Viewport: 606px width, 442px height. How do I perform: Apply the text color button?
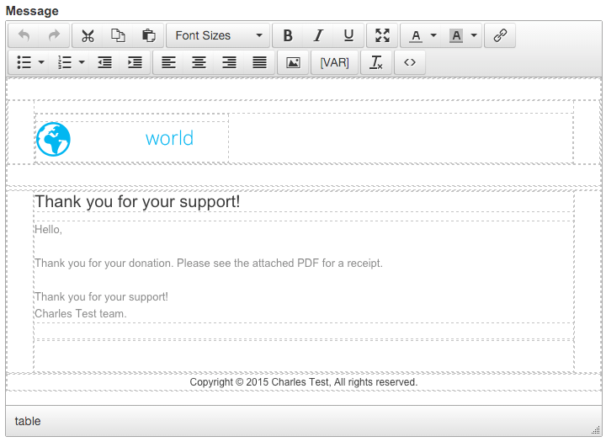pos(416,35)
